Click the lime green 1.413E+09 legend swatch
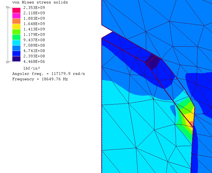 16,32
